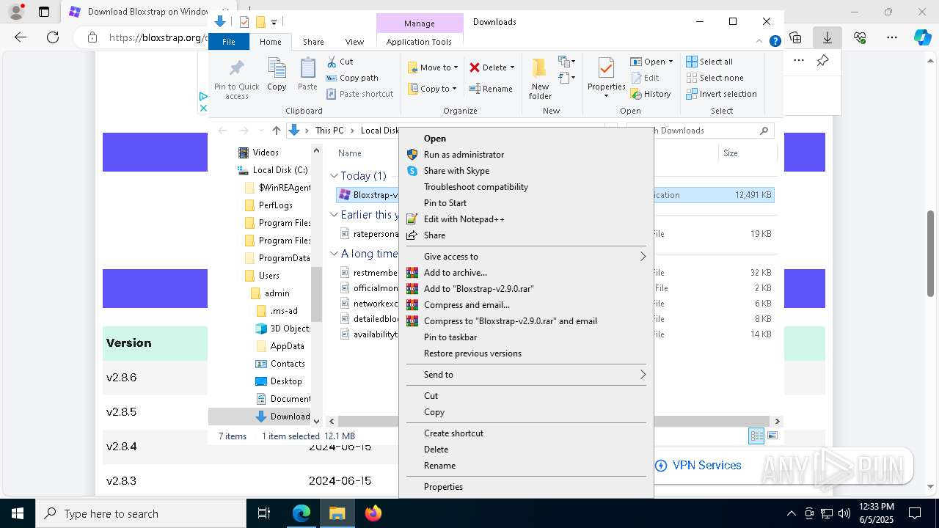Click Select none in ribbon

click(715, 78)
